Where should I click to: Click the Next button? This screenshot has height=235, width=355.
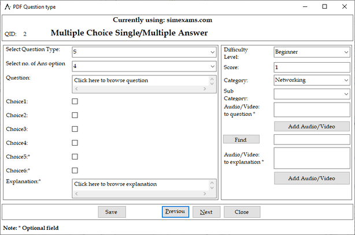tap(206, 212)
